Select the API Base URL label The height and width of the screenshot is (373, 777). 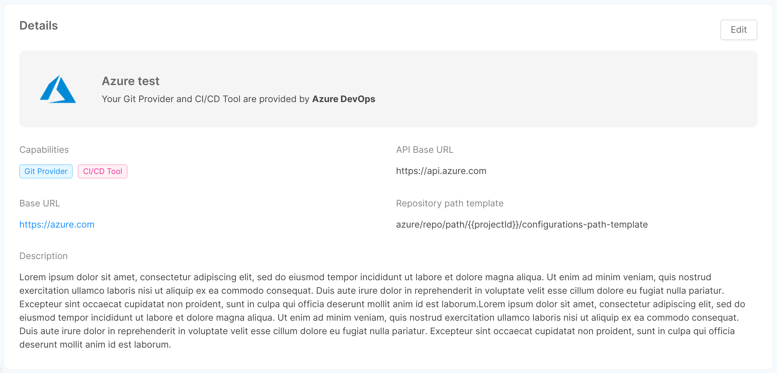pyautogui.click(x=424, y=149)
